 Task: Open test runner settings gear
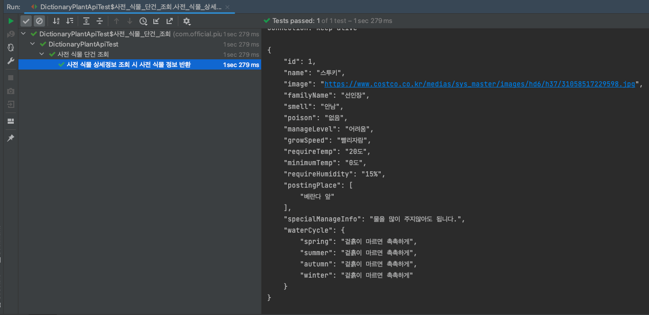coord(187,21)
